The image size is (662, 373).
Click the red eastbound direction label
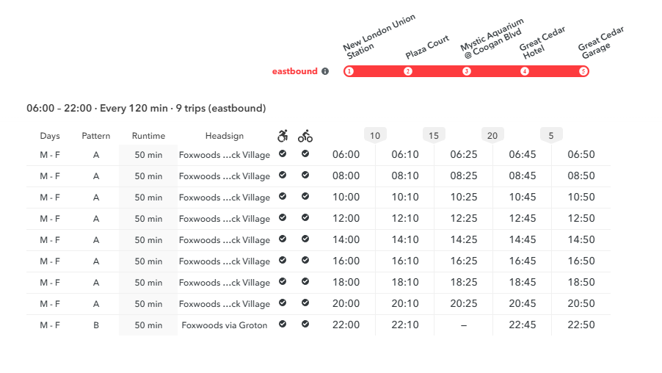click(x=295, y=71)
